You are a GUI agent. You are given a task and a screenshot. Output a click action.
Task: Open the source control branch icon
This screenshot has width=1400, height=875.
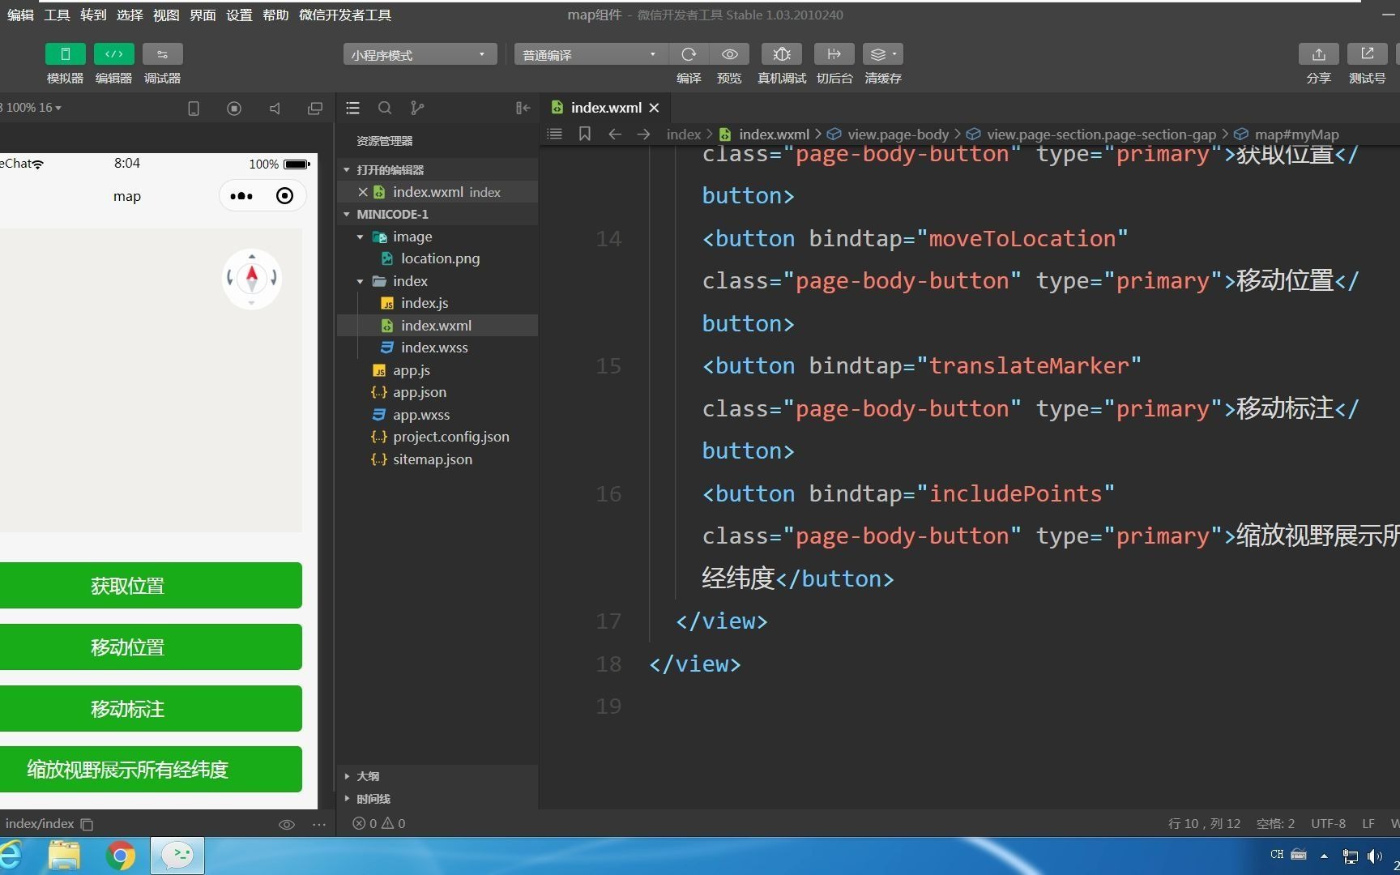417,108
